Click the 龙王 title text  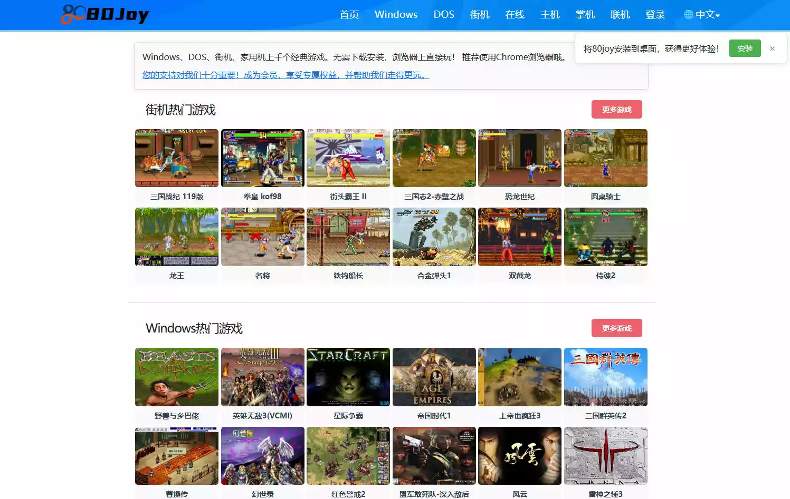click(177, 276)
